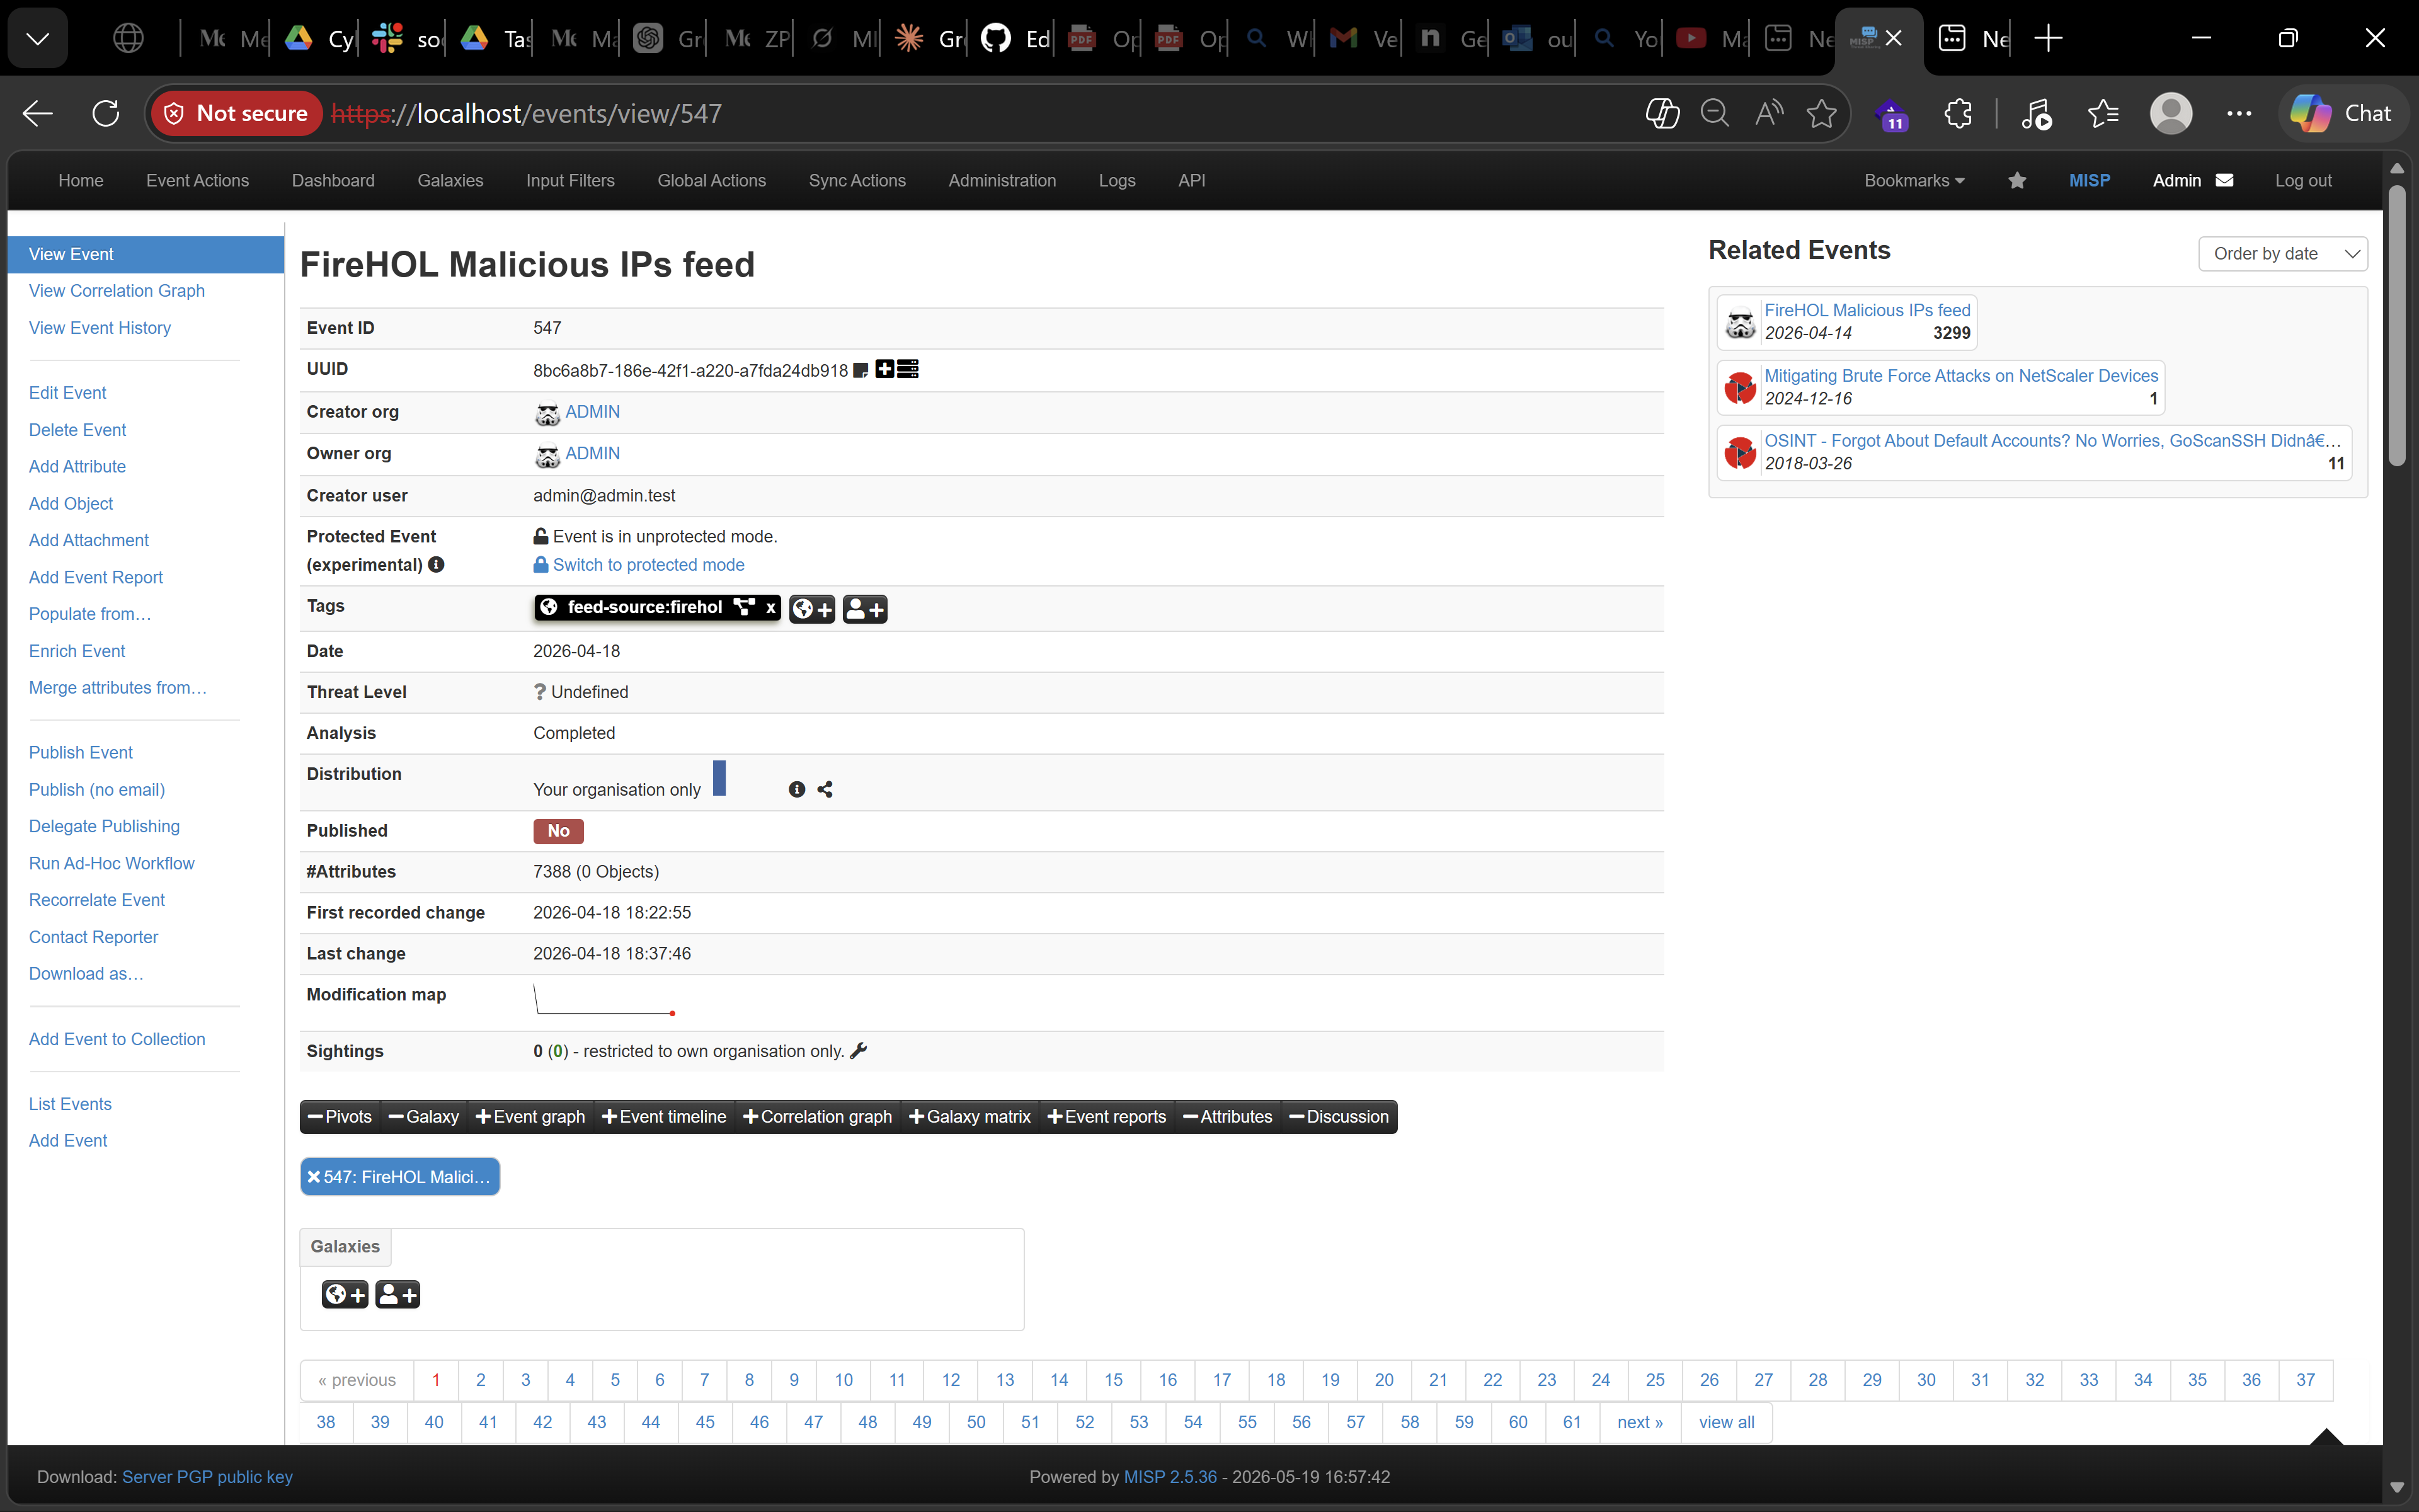Image resolution: width=2419 pixels, height=1512 pixels.
Task: Click the page vertical scrollbar thumb
Action: 2397,325
